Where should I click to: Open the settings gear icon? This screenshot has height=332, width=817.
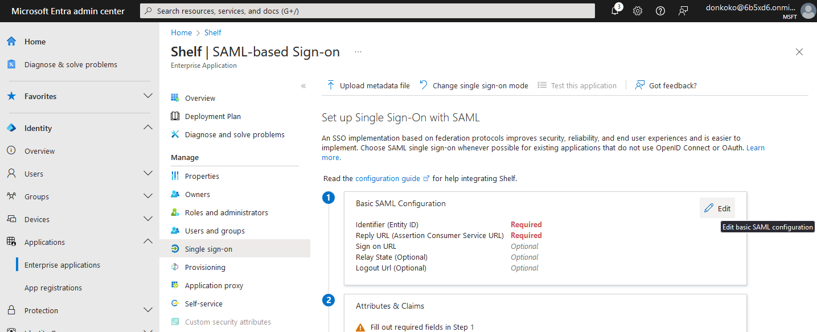point(638,11)
